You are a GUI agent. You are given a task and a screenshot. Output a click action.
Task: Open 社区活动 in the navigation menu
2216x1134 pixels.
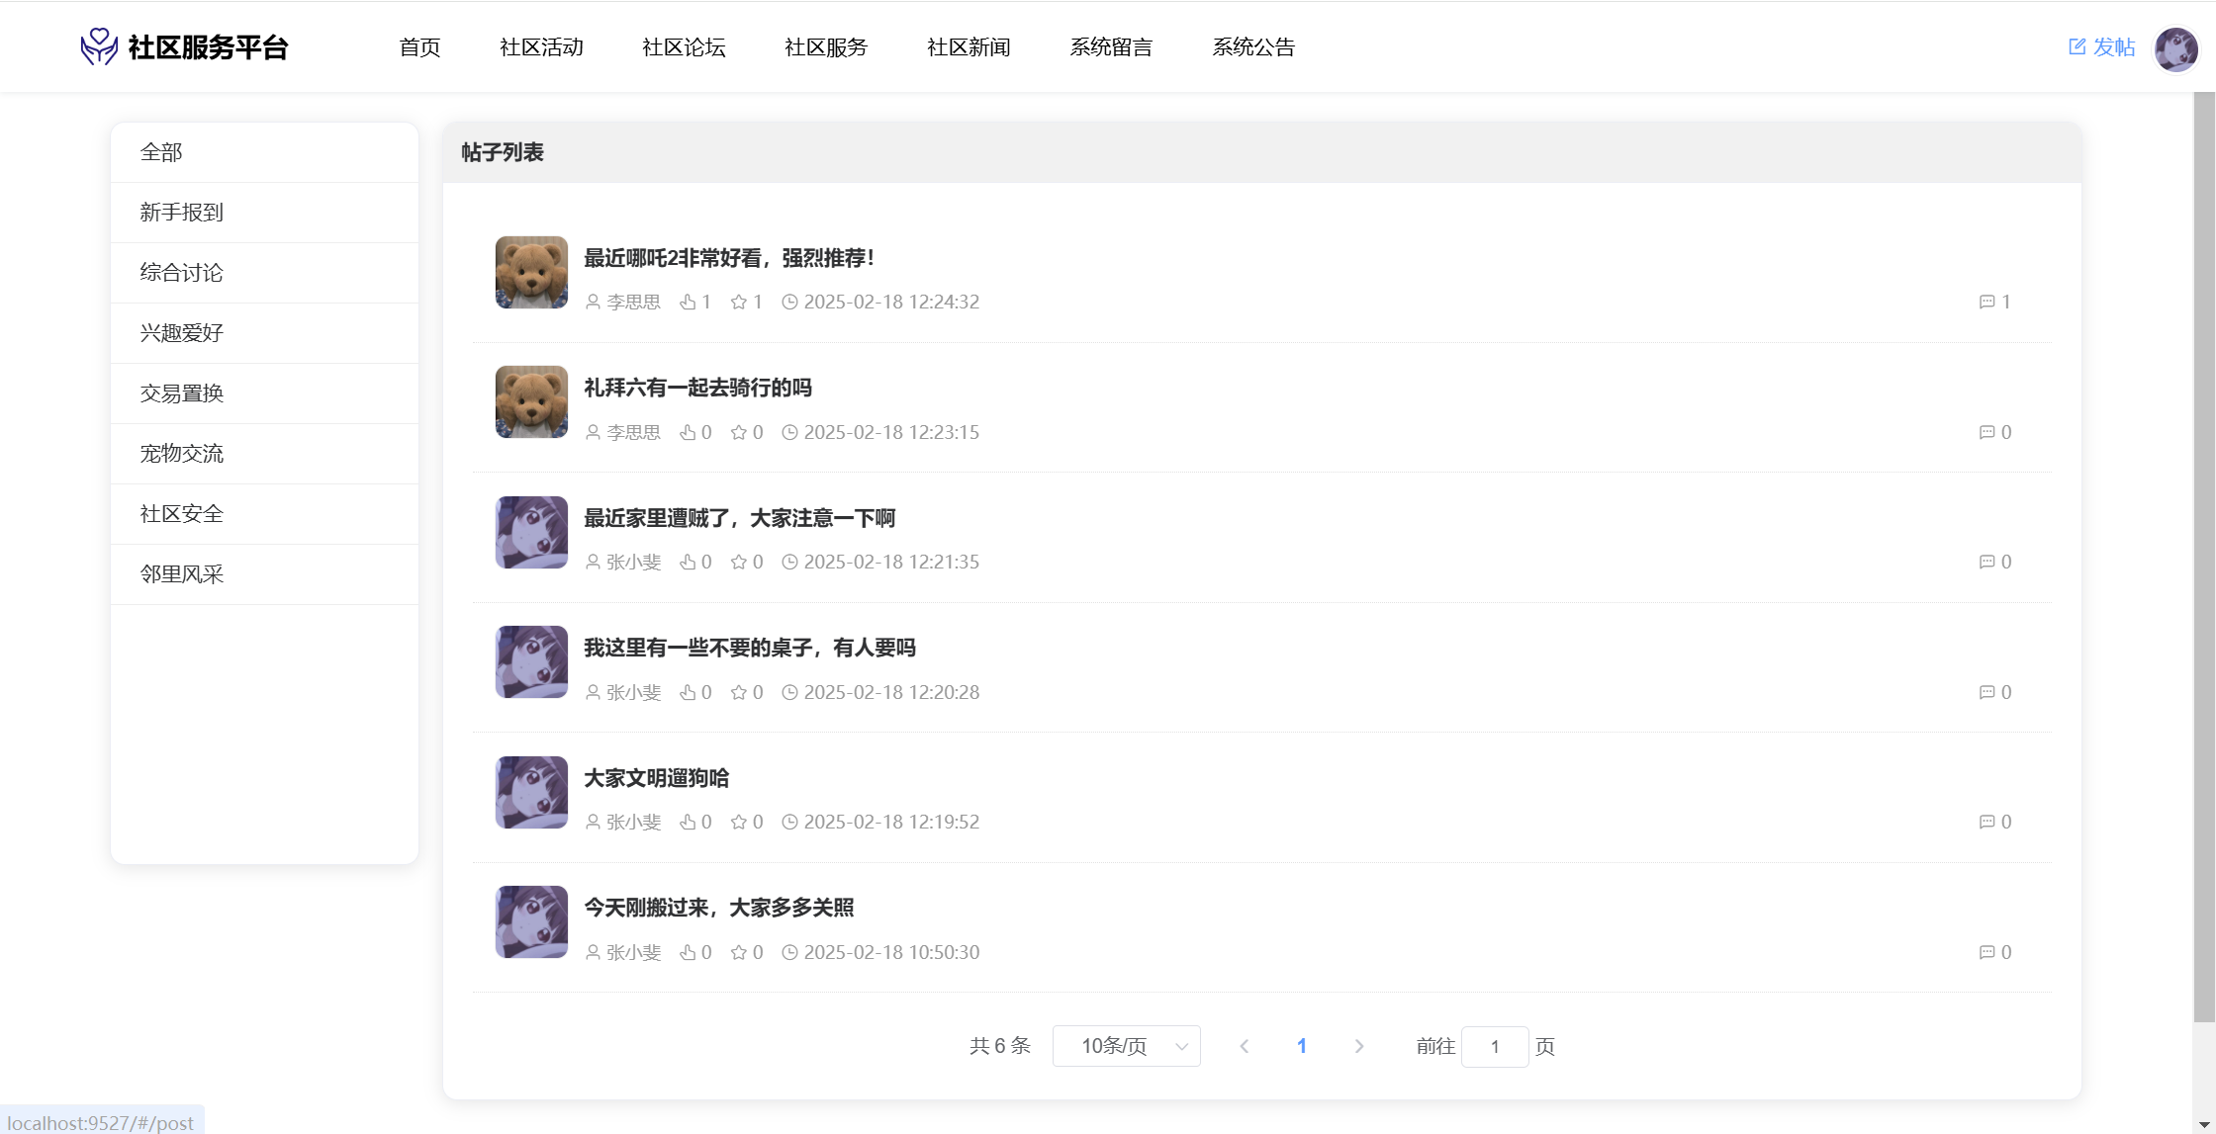click(541, 47)
